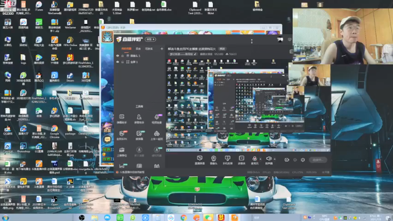Select the iTunes desktop icon

(x=39, y=6)
